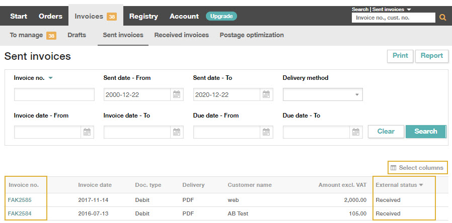Switch to Received invoices tab
Image resolution: width=452 pixels, height=223 pixels.
pyautogui.click(x=182, y=35)
